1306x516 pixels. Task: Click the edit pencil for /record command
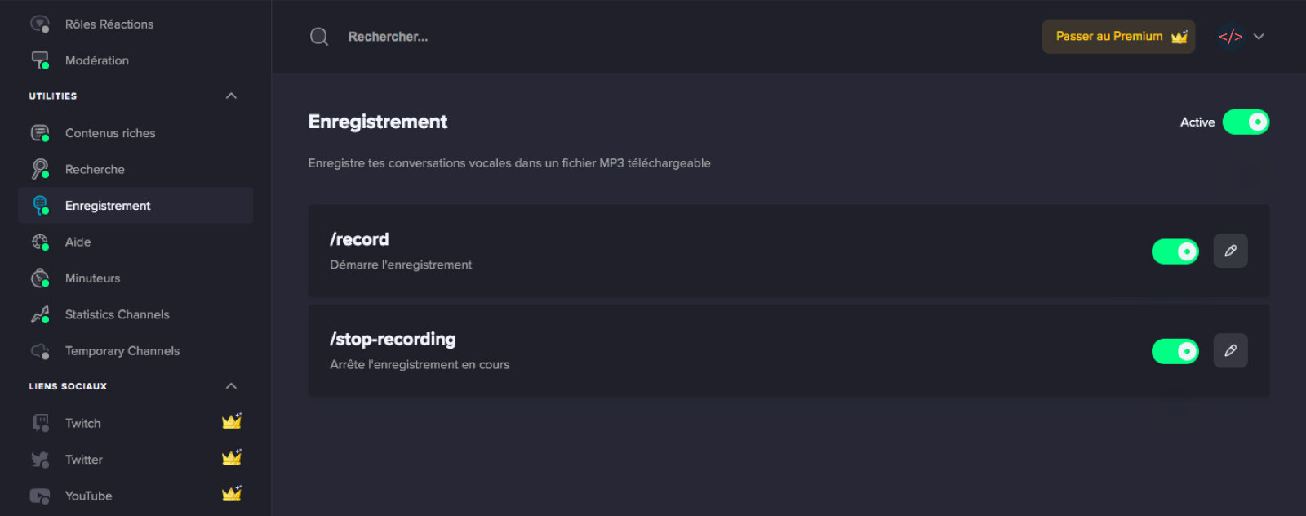pyautogui.click(x=1230, y=251)
